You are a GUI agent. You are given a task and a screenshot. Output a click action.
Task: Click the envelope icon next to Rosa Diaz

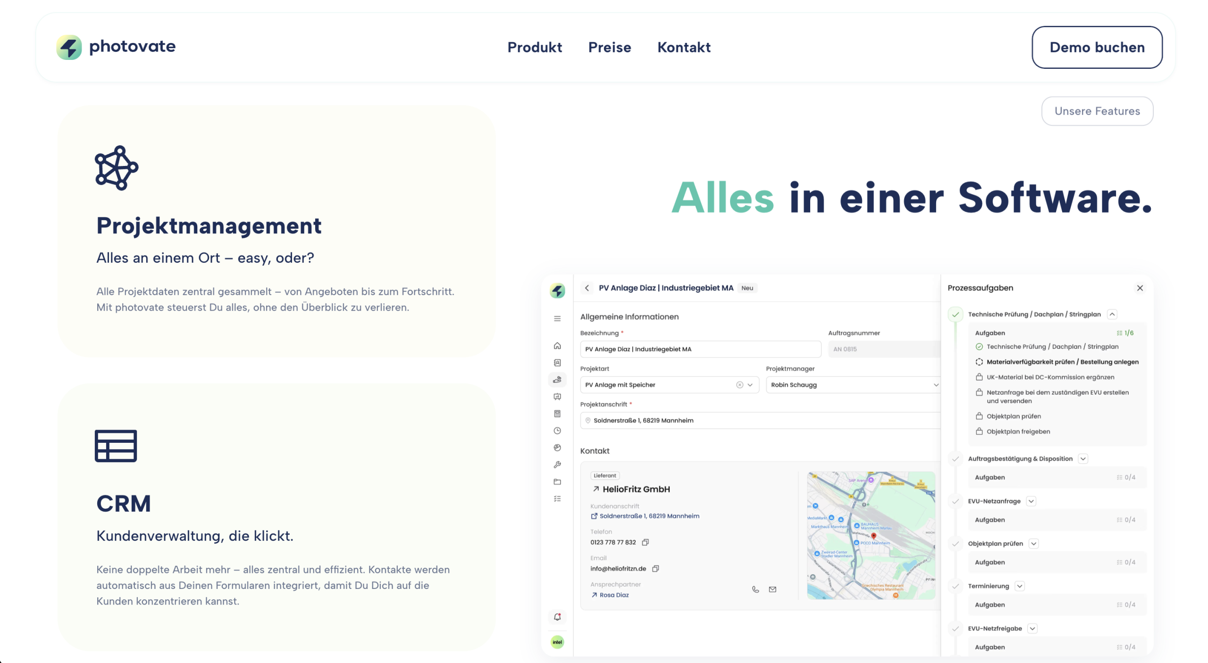pos(772,589)
